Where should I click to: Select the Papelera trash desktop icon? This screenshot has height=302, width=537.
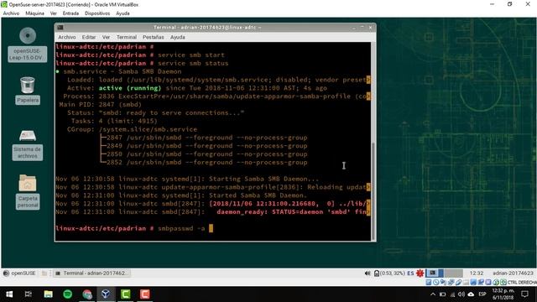click(28, 91)
